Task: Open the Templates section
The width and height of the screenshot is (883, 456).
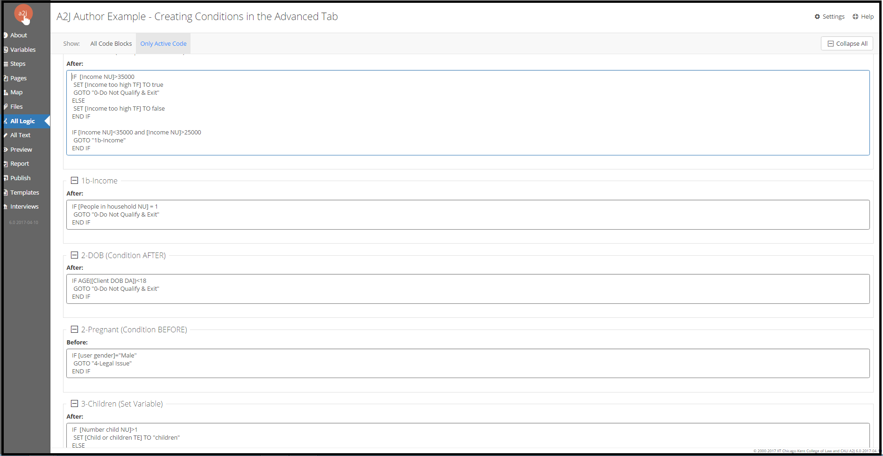Action: coord(25,192)
